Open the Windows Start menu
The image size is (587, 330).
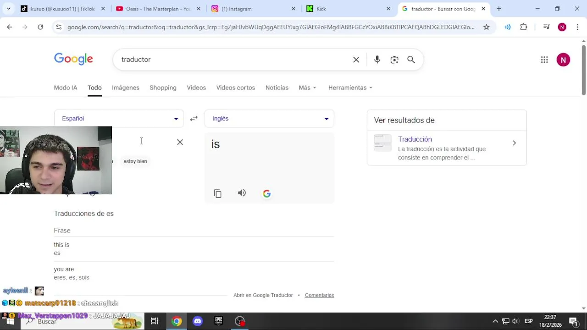pos(10,321)
